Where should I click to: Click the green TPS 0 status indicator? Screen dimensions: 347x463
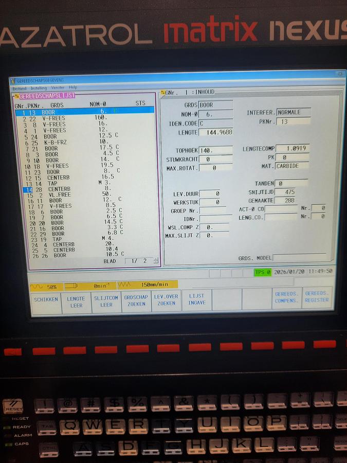[262, 272]
